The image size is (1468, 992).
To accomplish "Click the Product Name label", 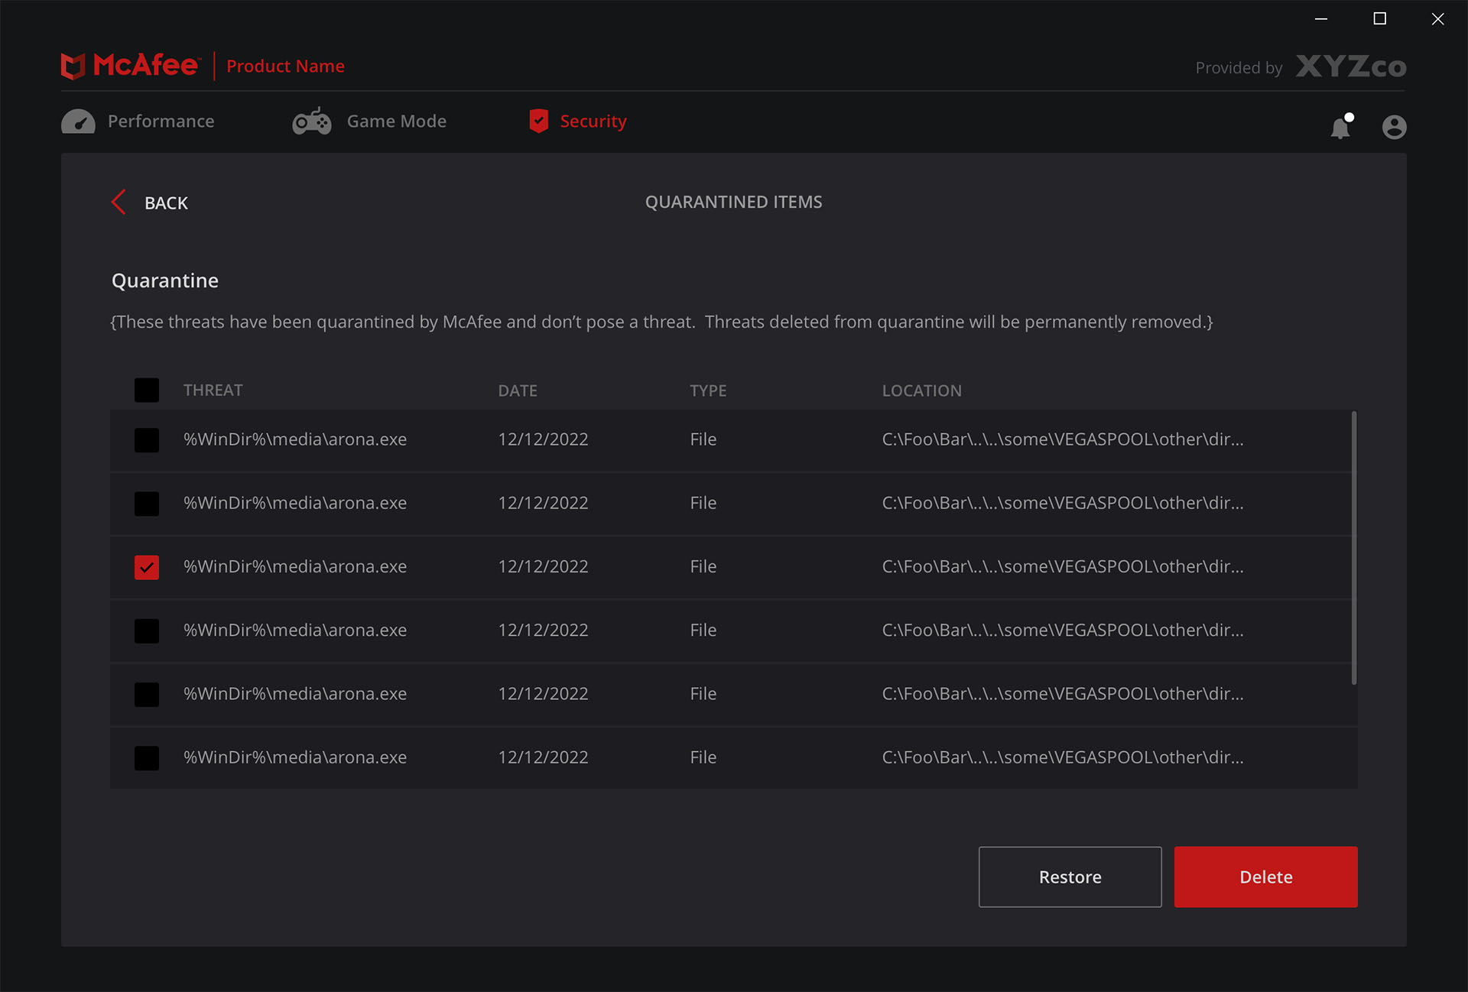I will [285, 66].
